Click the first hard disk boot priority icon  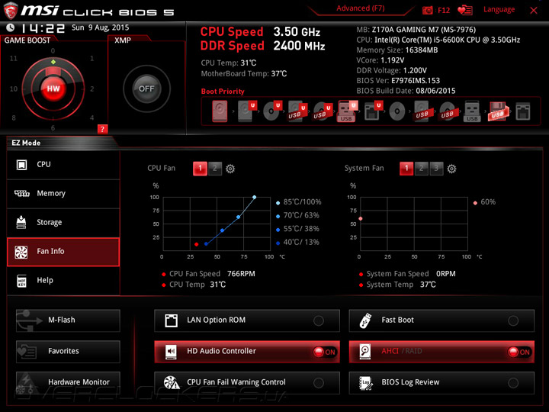point(220,111)
